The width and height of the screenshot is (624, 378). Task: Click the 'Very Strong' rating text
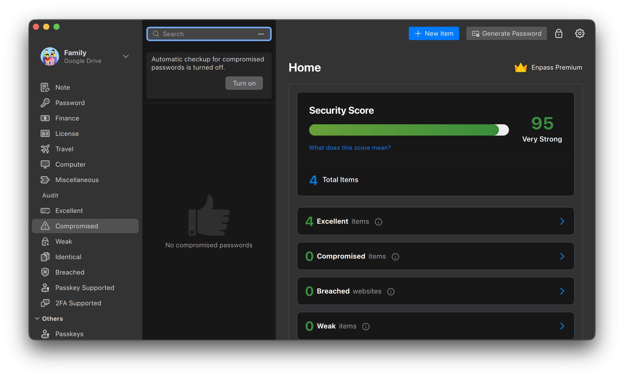point(542,139)
